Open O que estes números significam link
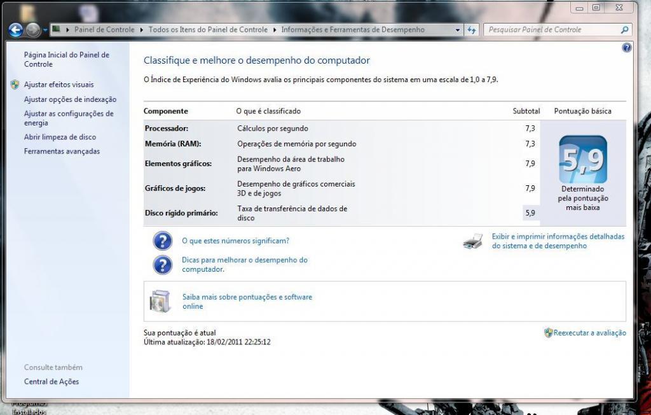651x415 pixels. point(235,241)
